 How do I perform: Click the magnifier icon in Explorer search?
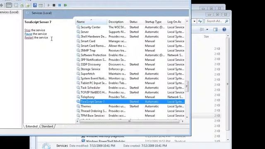226,21
